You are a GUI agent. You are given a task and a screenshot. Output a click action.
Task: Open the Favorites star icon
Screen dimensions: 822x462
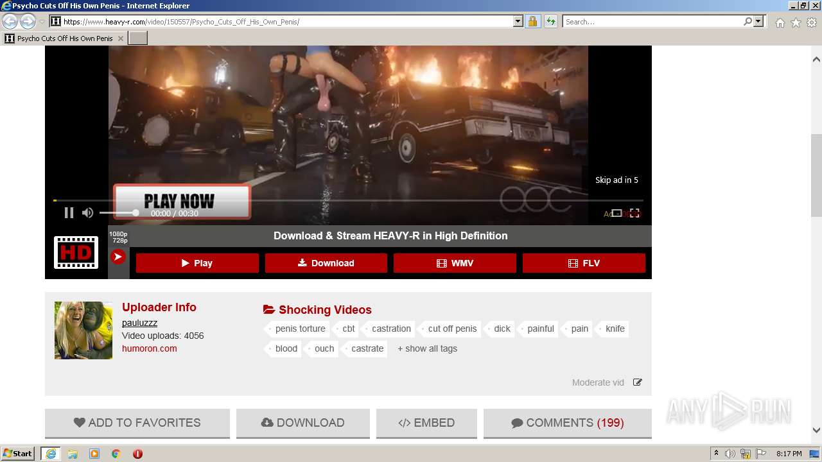(796, 22)
